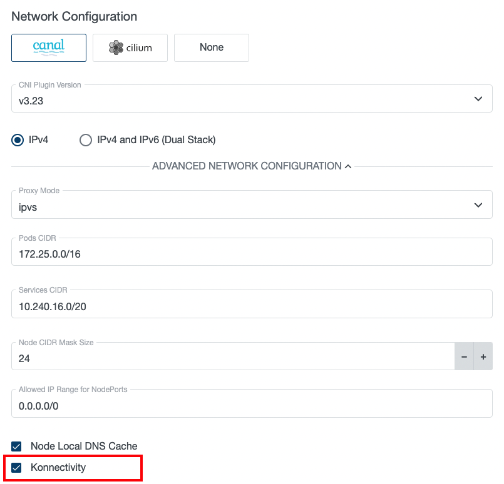The image size is (504, 484).
Task: Select the IPv4 and IPv6 Dual Stack radio
Action: [86, 140]
